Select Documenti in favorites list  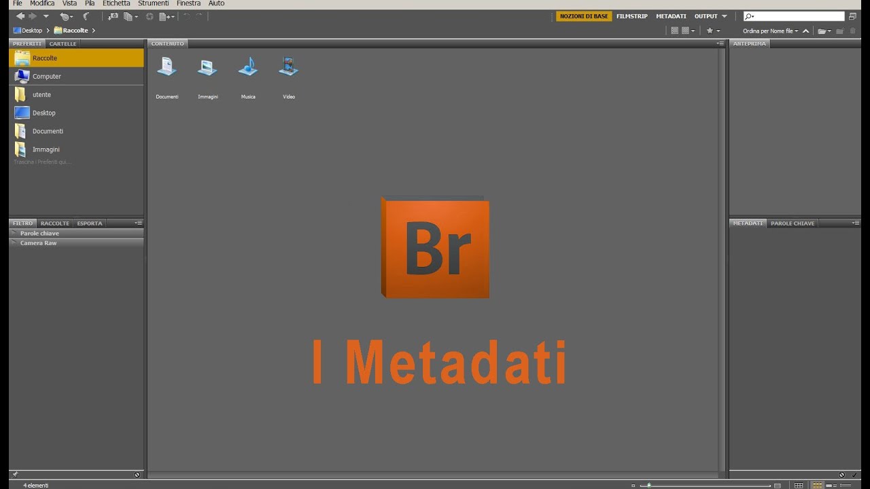point(77,131)
